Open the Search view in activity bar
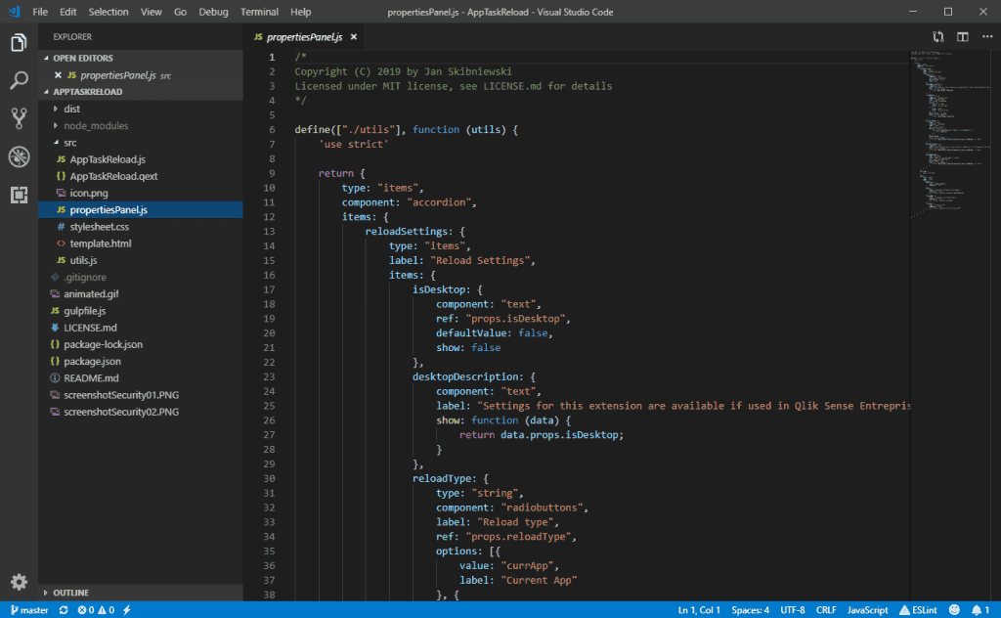 click(x=19, y=81)
